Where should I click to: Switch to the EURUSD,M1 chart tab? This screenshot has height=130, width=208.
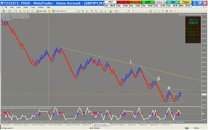pyautogui.click(x=7, y=125)
